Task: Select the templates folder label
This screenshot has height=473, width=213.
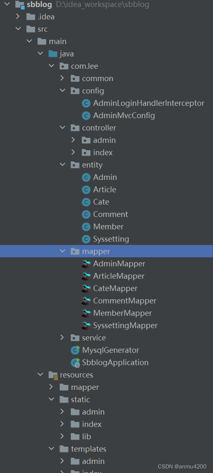Action: (89, 449)
